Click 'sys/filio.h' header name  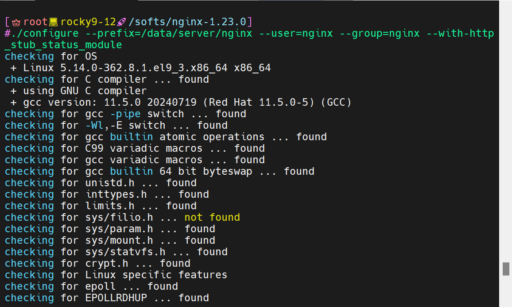tap(119, 217)
